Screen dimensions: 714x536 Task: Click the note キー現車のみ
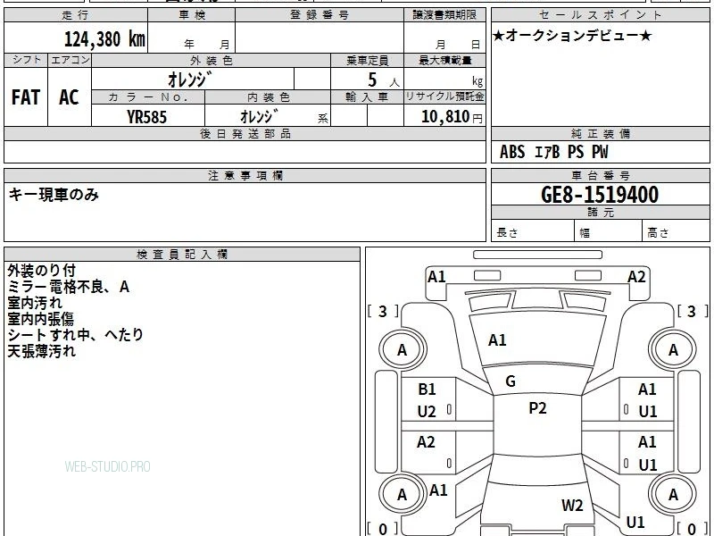pyautogui.click(x=54, y=195)
